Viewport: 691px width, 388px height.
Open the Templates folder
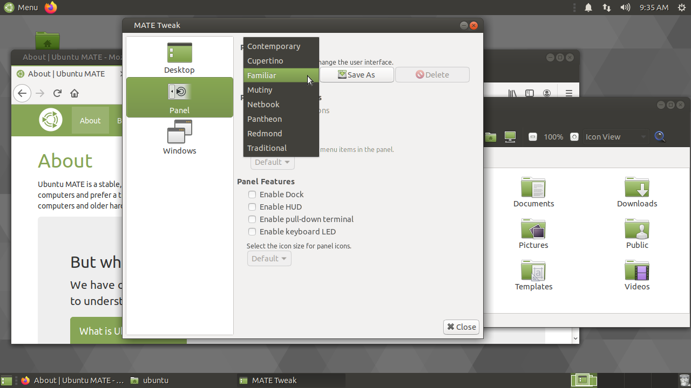533,275
